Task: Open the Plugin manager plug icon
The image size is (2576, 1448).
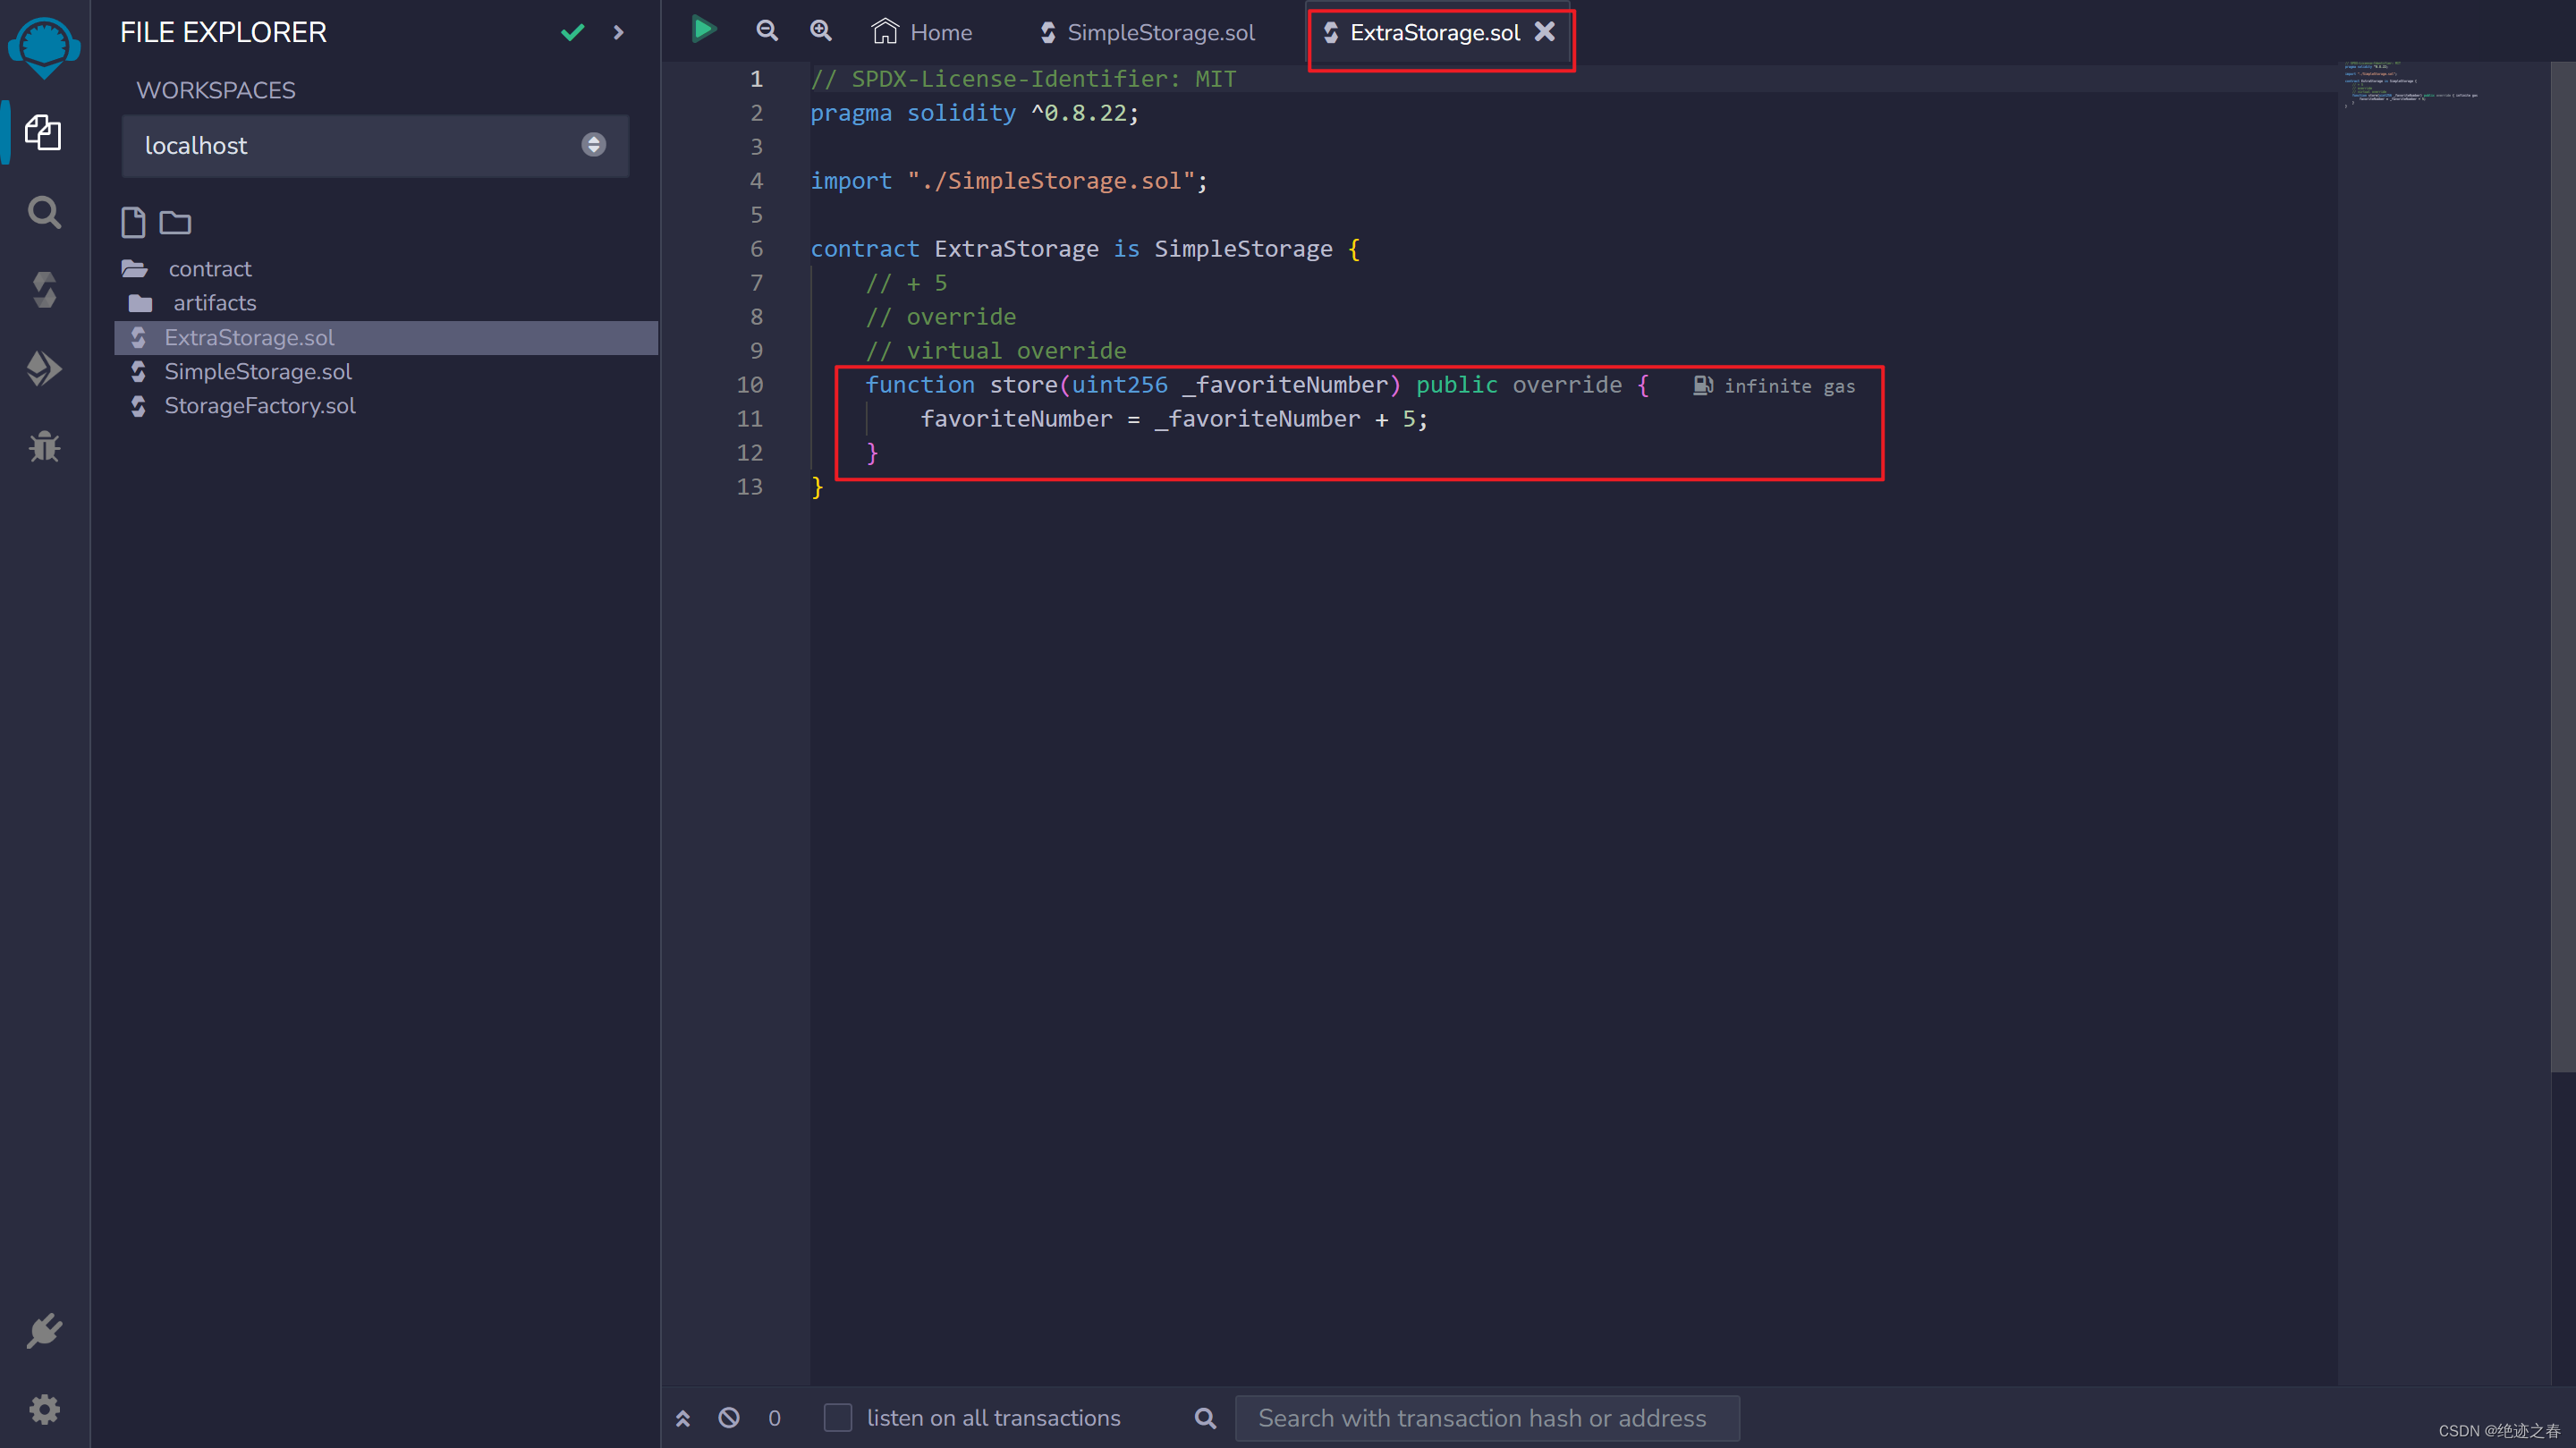Action: [44, 1331]
